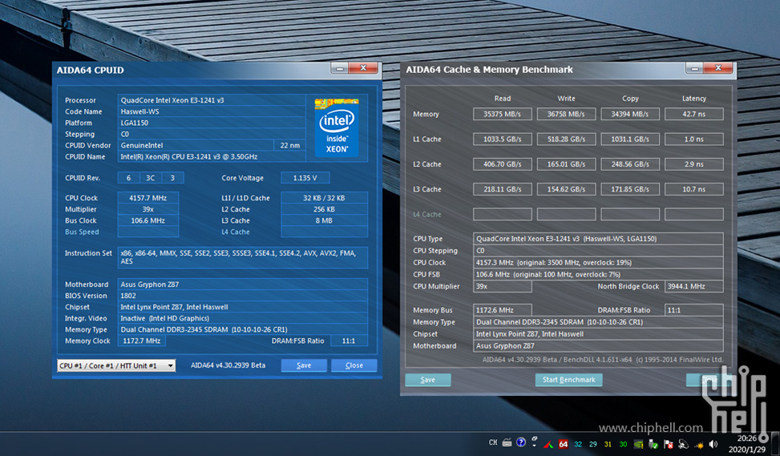The width and height of the screenshot is (780, 456).
Task: Click Close in the AIDA64 CPUID window
Action: click(354, 365)
